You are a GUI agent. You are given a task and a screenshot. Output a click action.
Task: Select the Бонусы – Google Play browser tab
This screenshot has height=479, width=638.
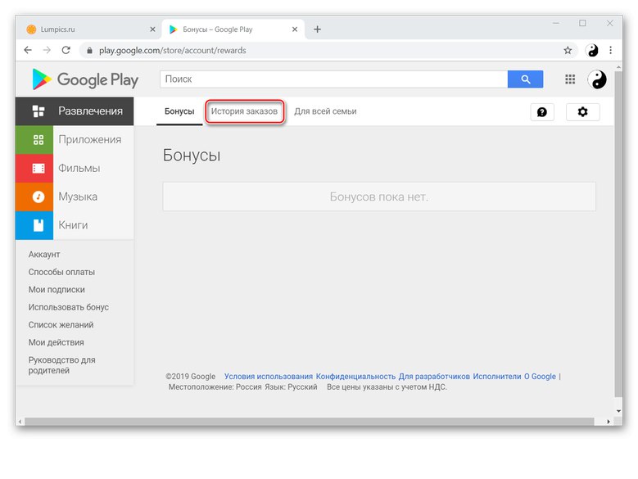(x=233, y=29)
